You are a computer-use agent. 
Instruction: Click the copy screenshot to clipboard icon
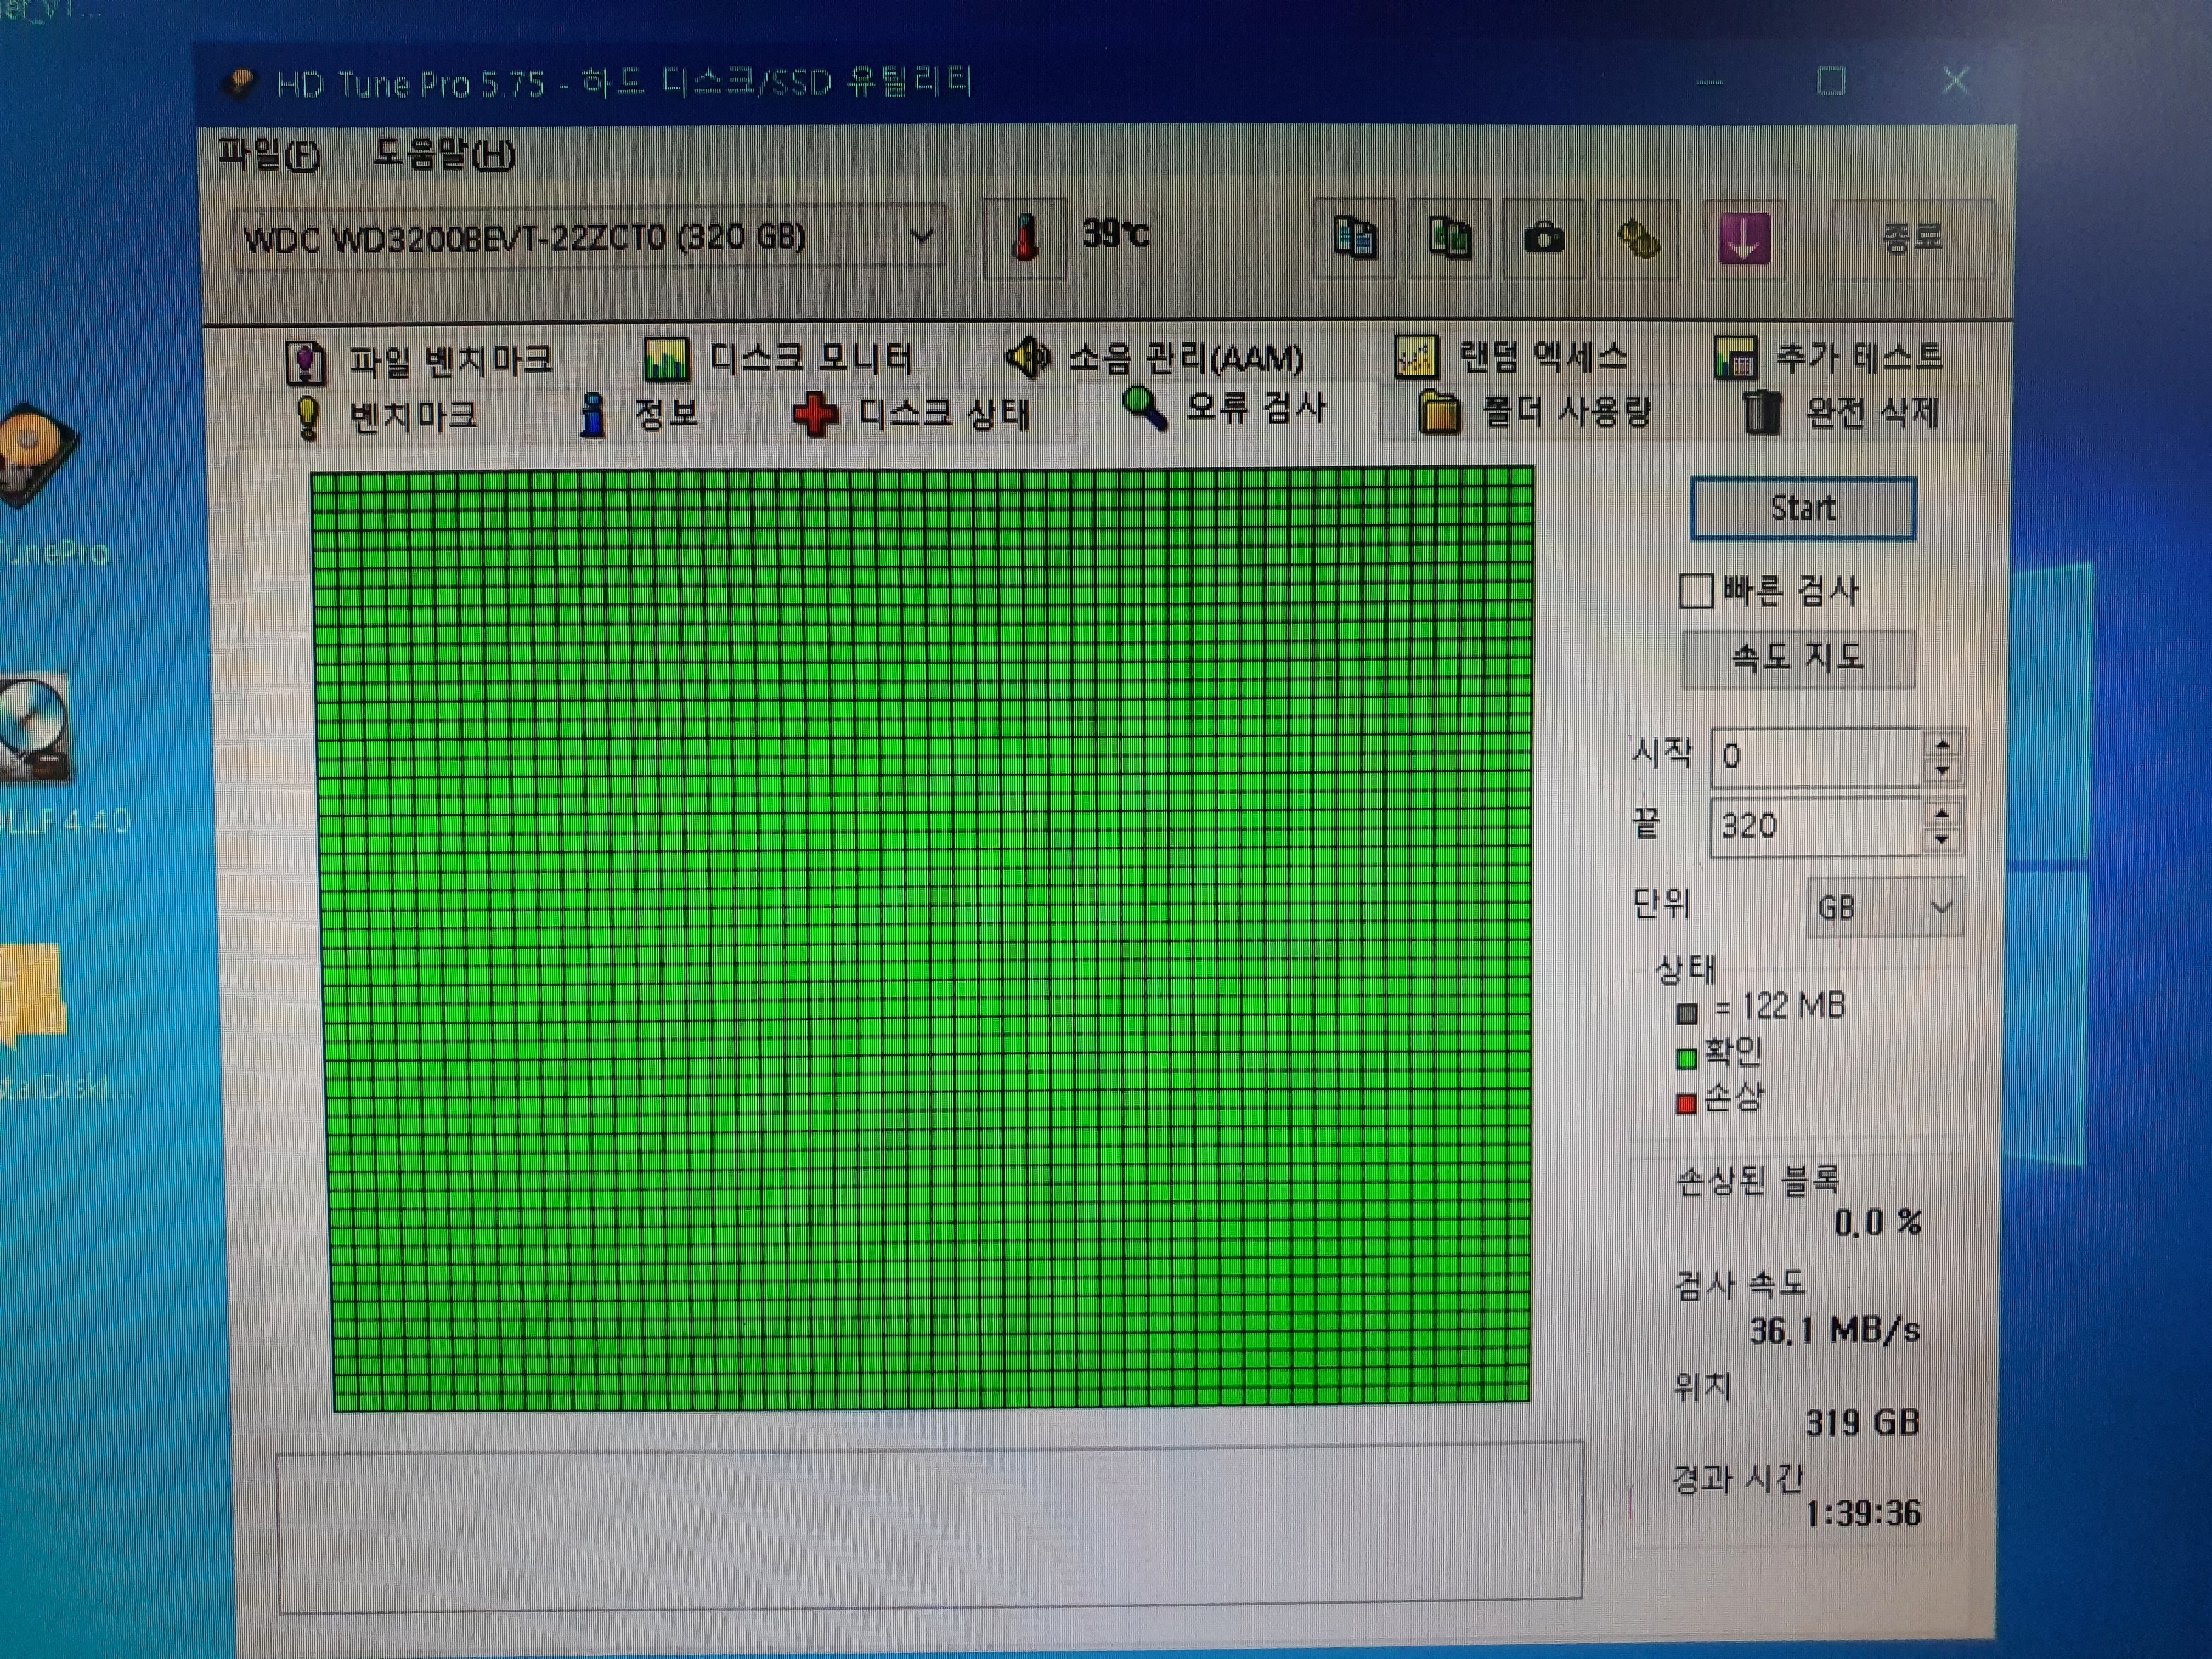[1448, 238]
